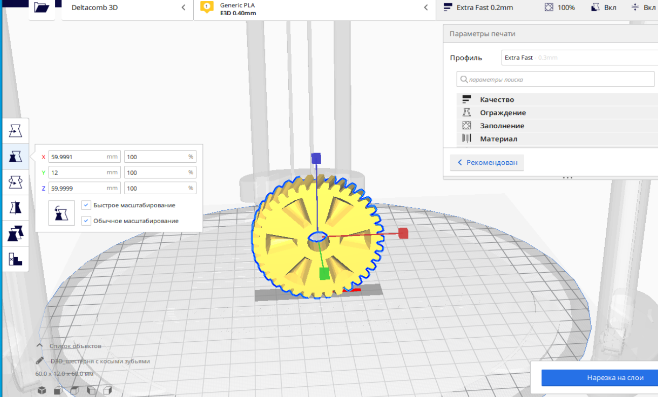The height and width of the screenshot is (397, 658).
Task: Click the Y size mm field
Action: 85,173
